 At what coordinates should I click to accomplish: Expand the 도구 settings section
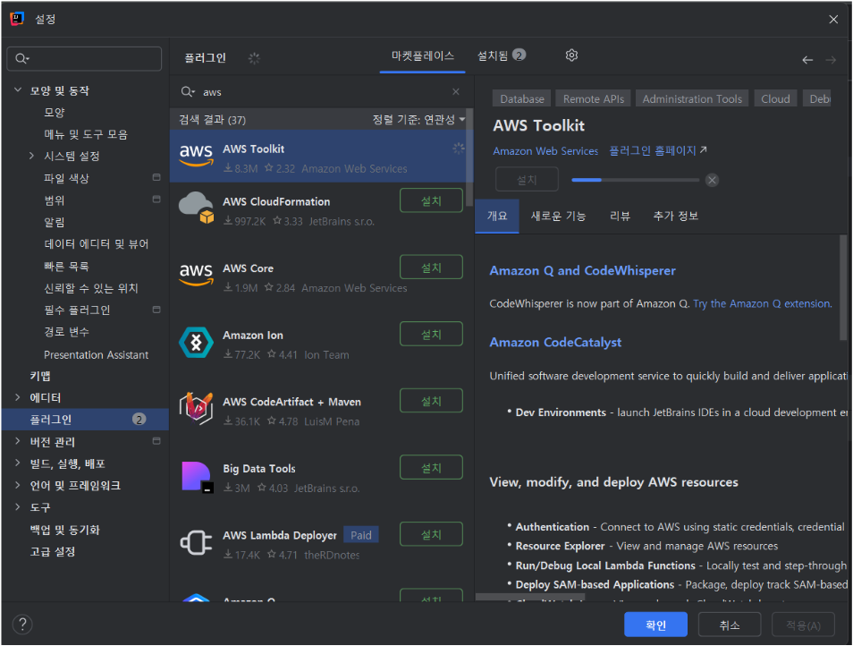point(17,507)
